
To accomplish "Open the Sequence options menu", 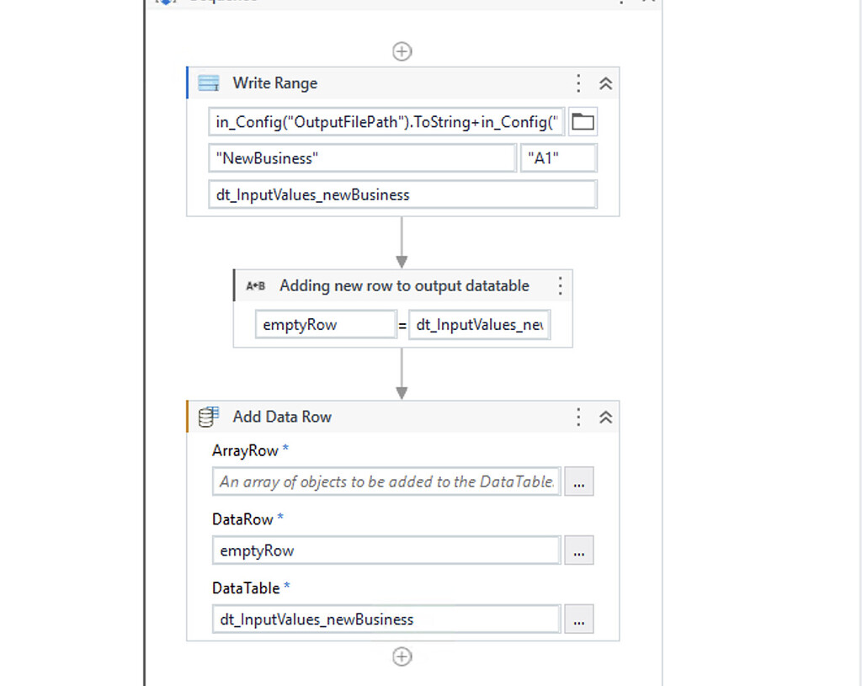I will pyautogui.click(x=620, y=2).
